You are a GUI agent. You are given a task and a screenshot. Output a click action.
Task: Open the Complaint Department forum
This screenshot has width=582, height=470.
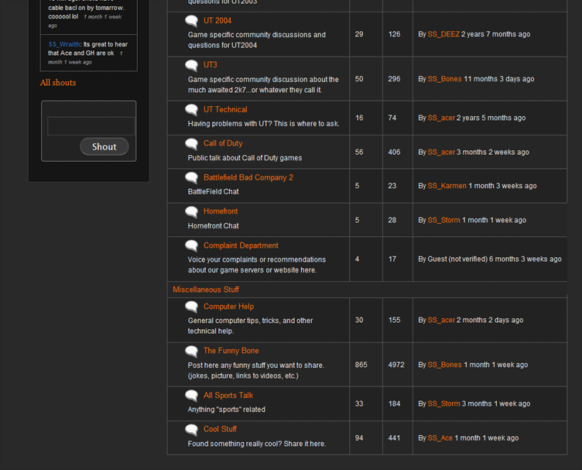pos(241,245)
